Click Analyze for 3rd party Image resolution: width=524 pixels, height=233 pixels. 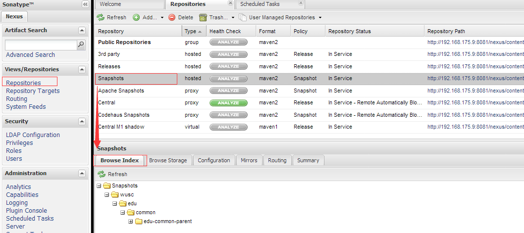[229, 54]
